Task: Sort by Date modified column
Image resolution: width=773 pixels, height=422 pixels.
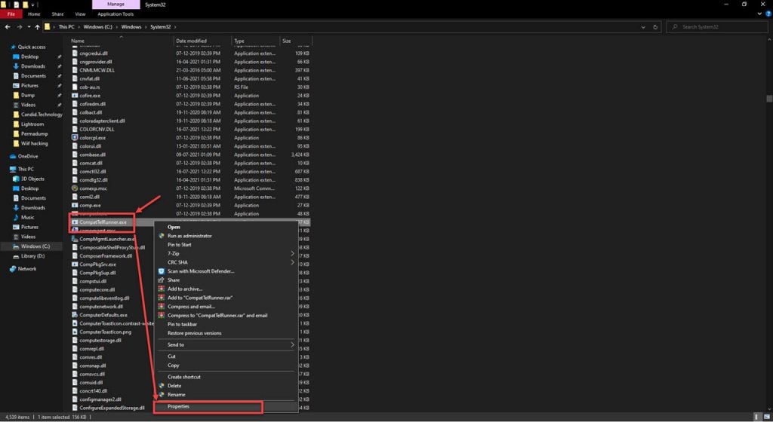Action: (191, 41)
